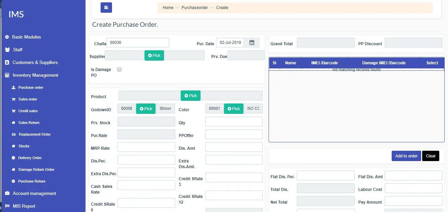Expand the Account management section
Screen dimensions: 448x212
click(34, 194)
